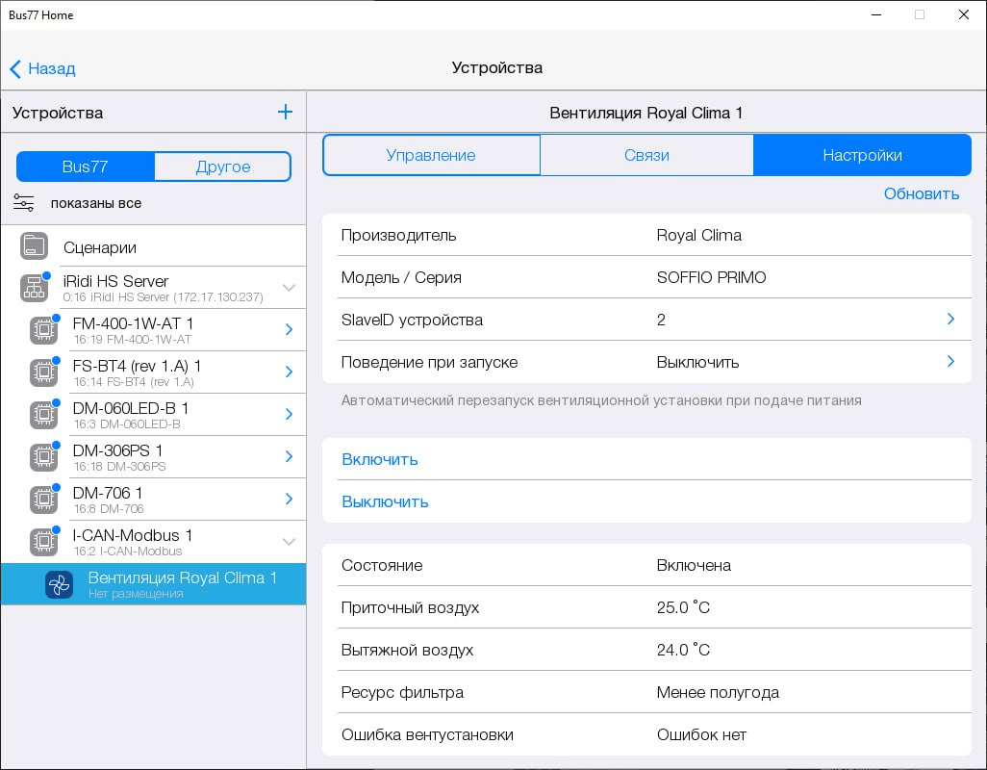The image size is (987, 770).
Task: Click the automatic restart description text
Action: [601, 400]
